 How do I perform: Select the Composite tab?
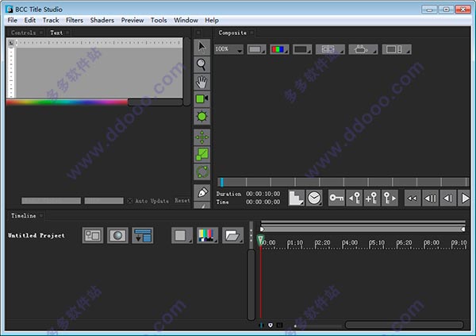[232, 33]
